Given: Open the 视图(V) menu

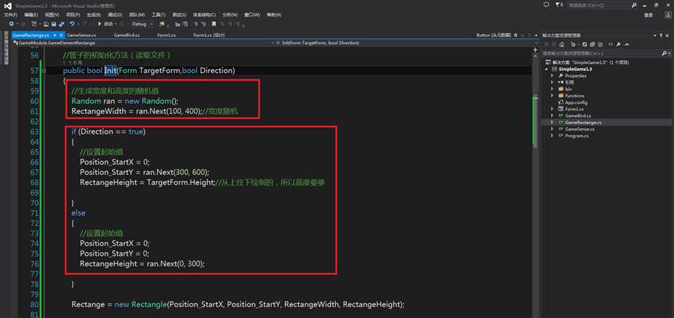Looking at the screenshot, I should pos(52,15).
